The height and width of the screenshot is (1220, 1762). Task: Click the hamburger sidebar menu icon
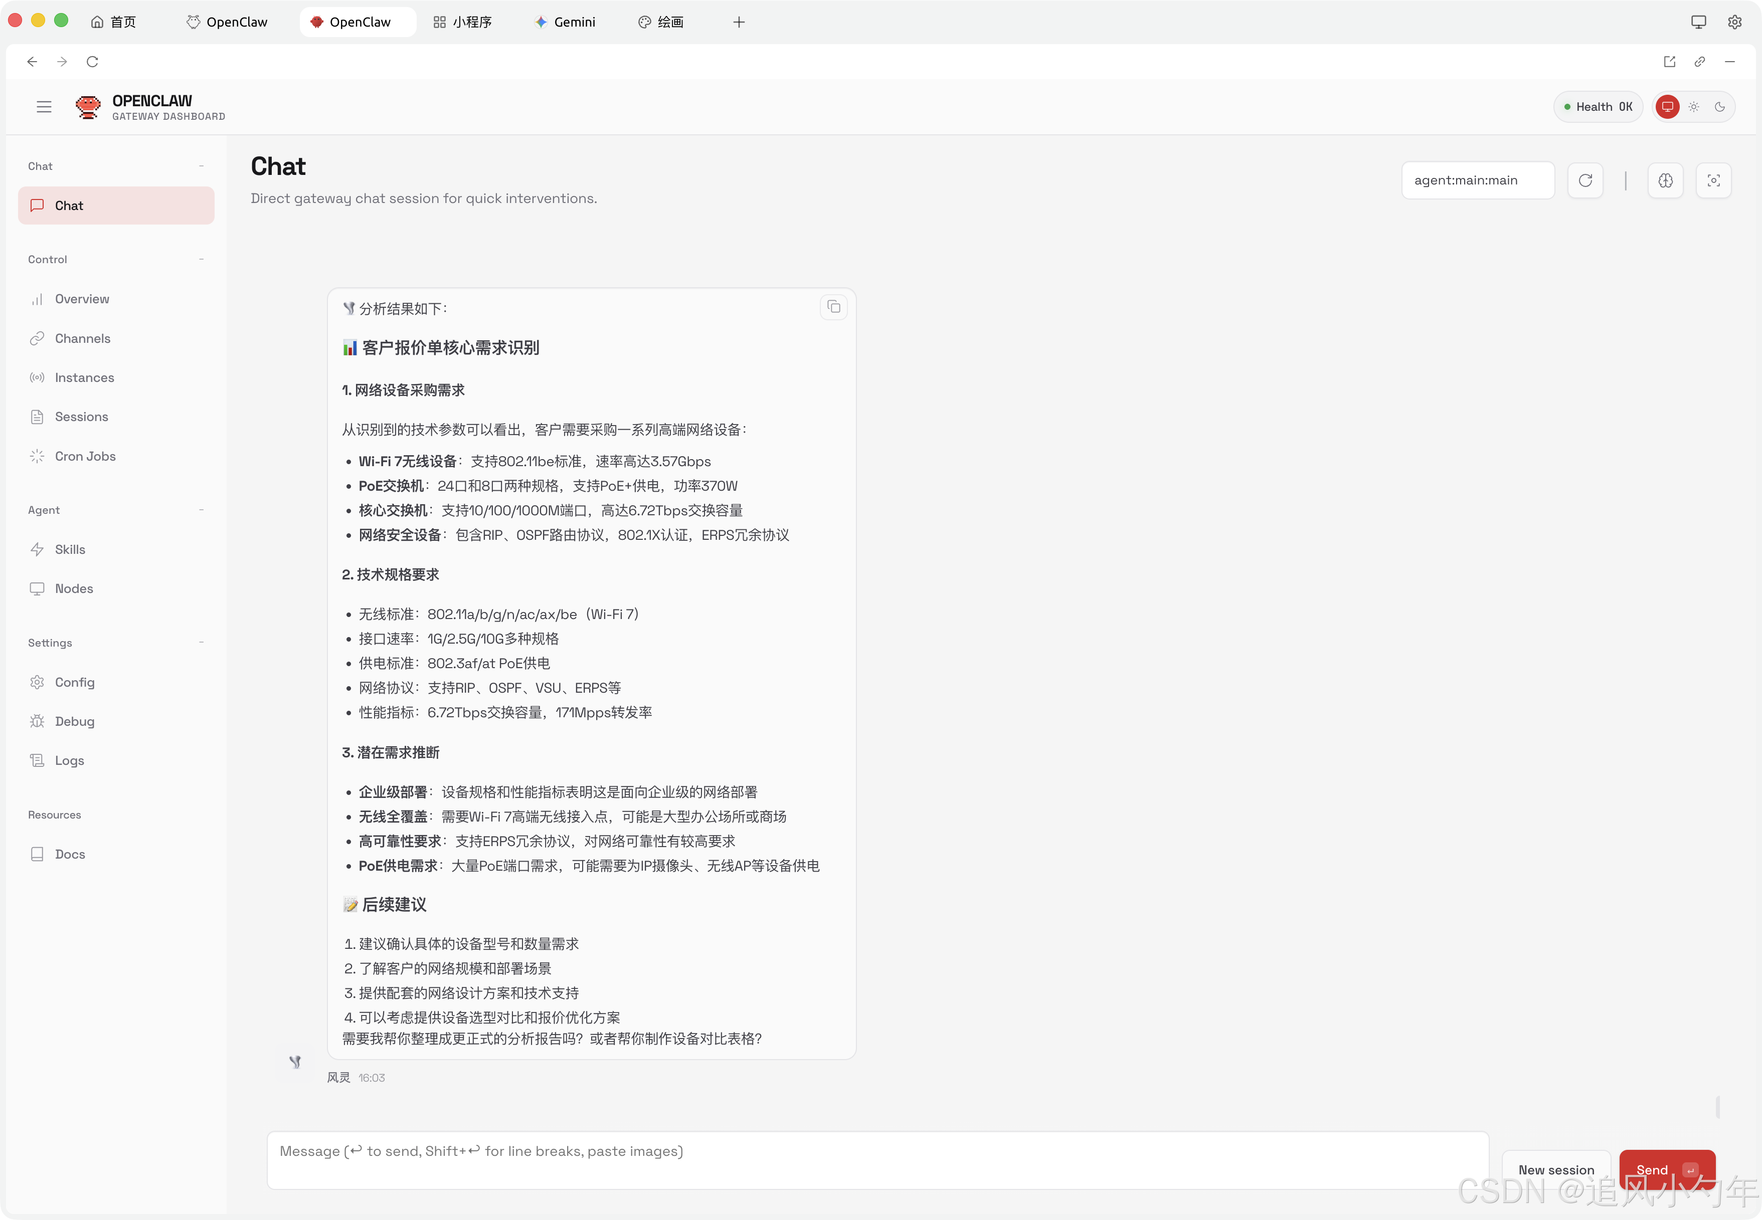[x=44, y=107]
